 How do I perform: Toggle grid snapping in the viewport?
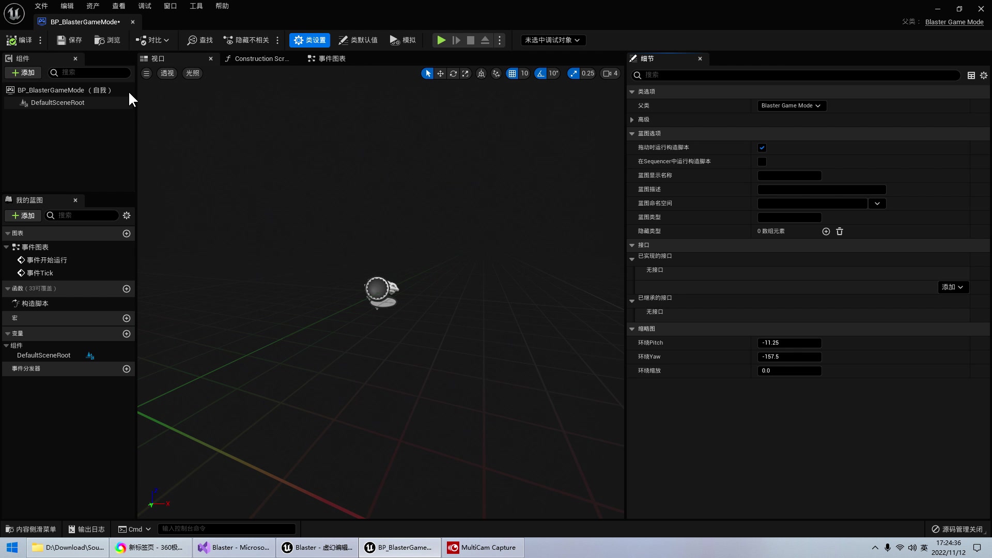pyautogui.click(x=512, y=73)
